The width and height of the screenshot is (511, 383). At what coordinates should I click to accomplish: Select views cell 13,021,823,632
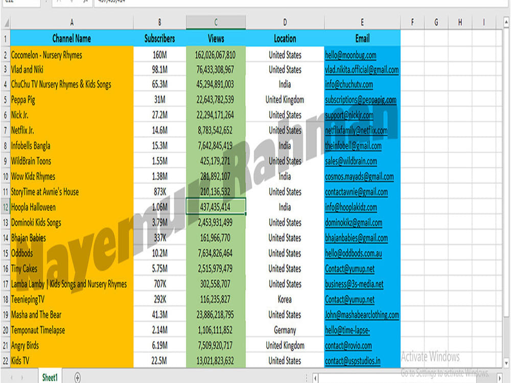(x=216, y=361)
